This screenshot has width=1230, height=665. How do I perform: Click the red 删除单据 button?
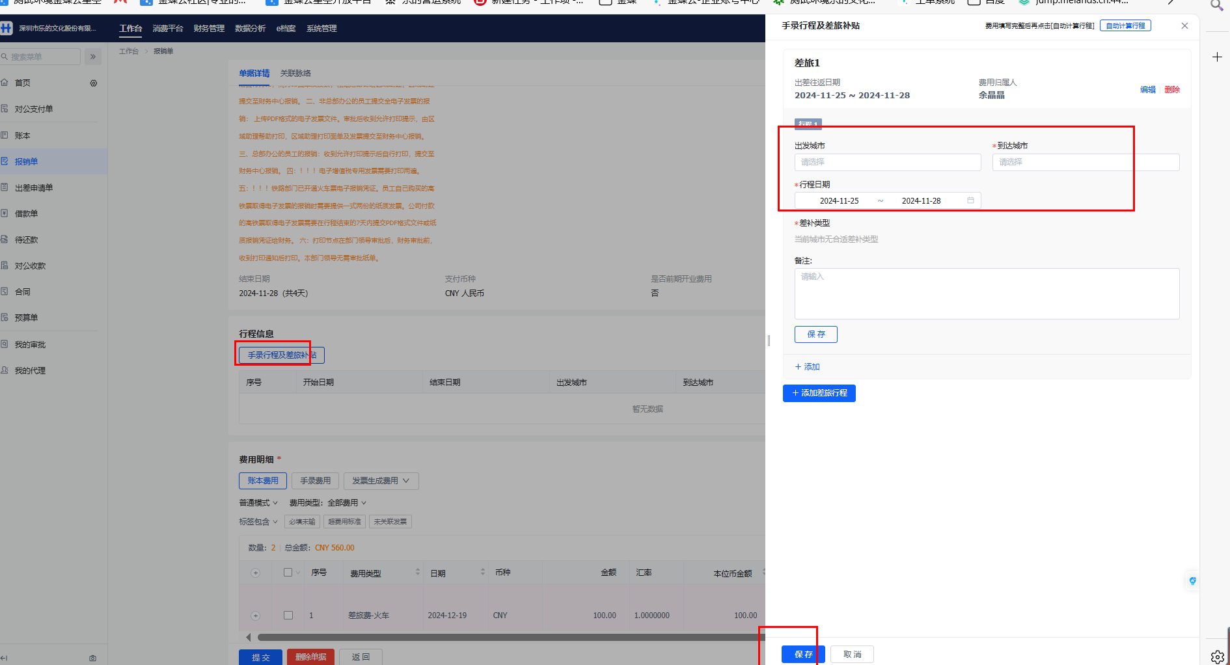pos(311,657)
